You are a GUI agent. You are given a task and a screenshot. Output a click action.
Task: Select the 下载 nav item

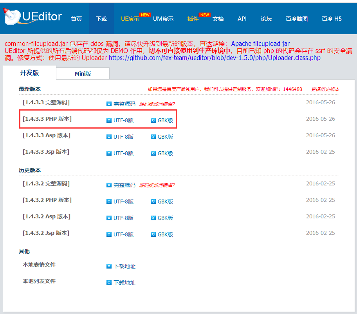point(101,19)
